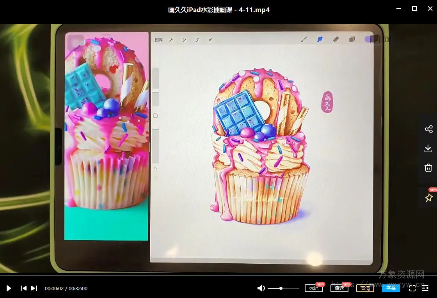Open the 标记 marker button

(314, 288)
